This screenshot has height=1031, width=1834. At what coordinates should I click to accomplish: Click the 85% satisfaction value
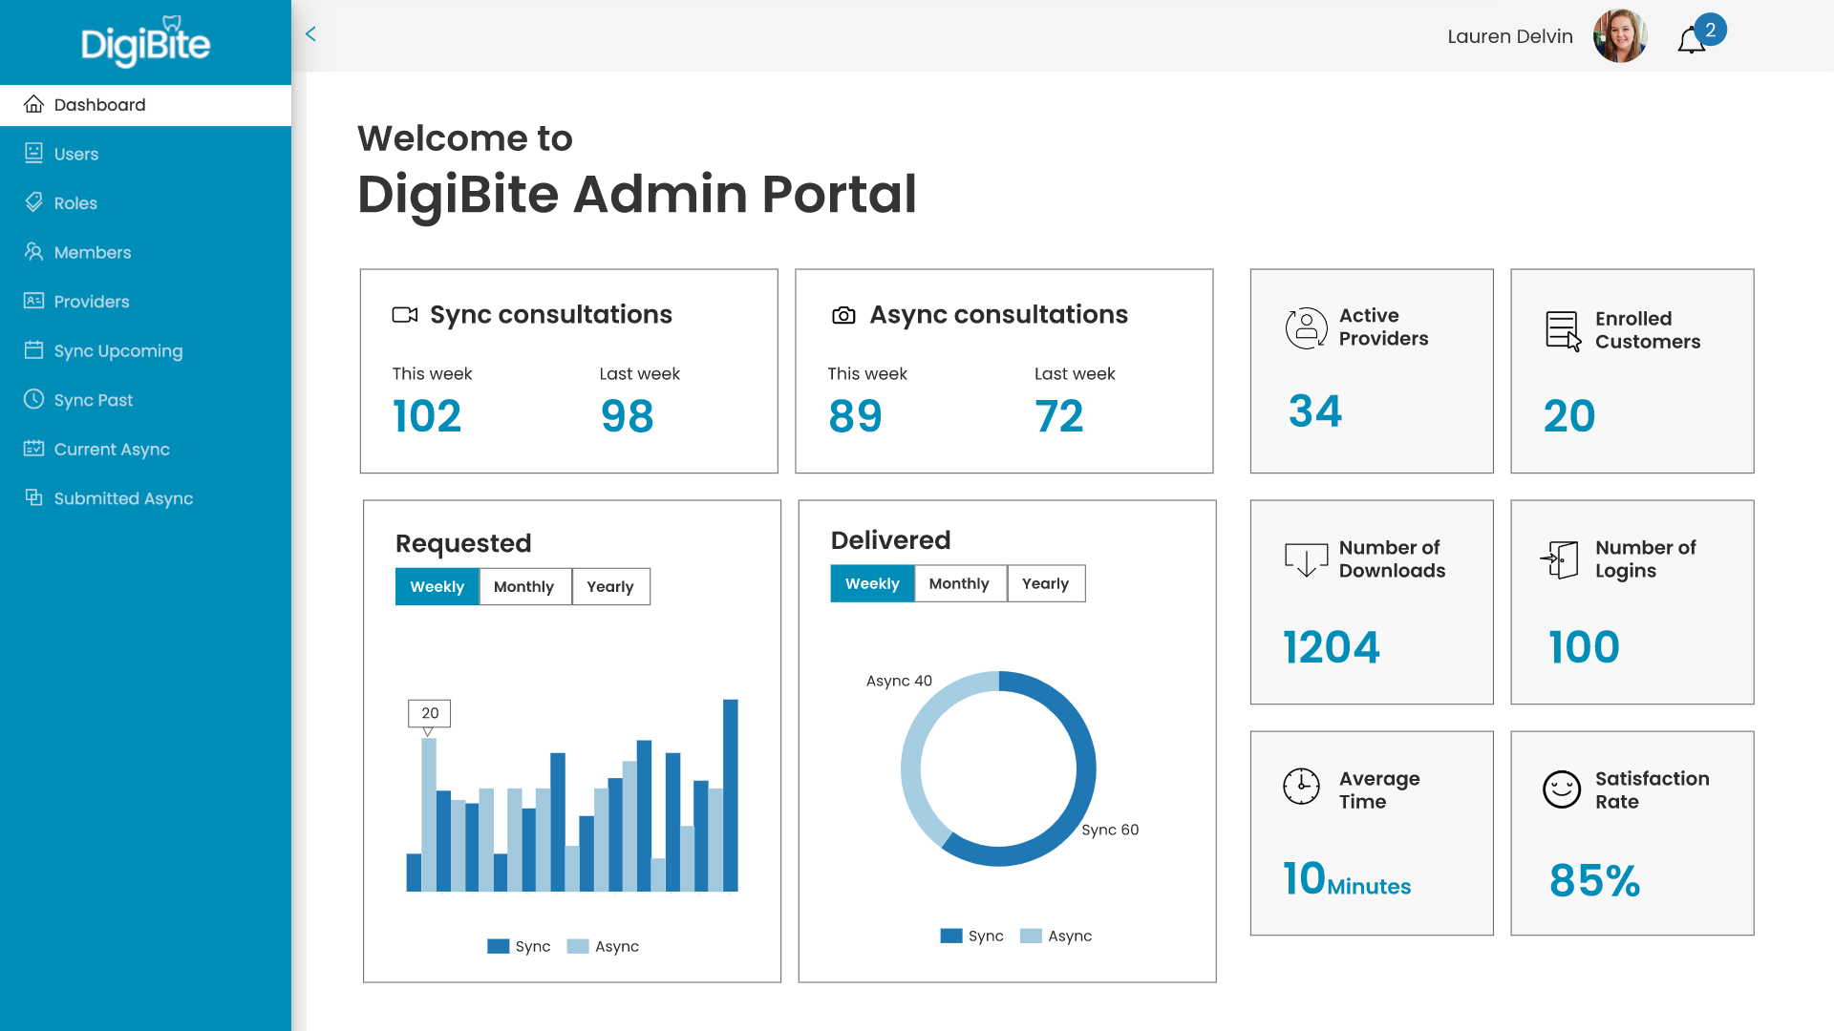[1594, 880]
